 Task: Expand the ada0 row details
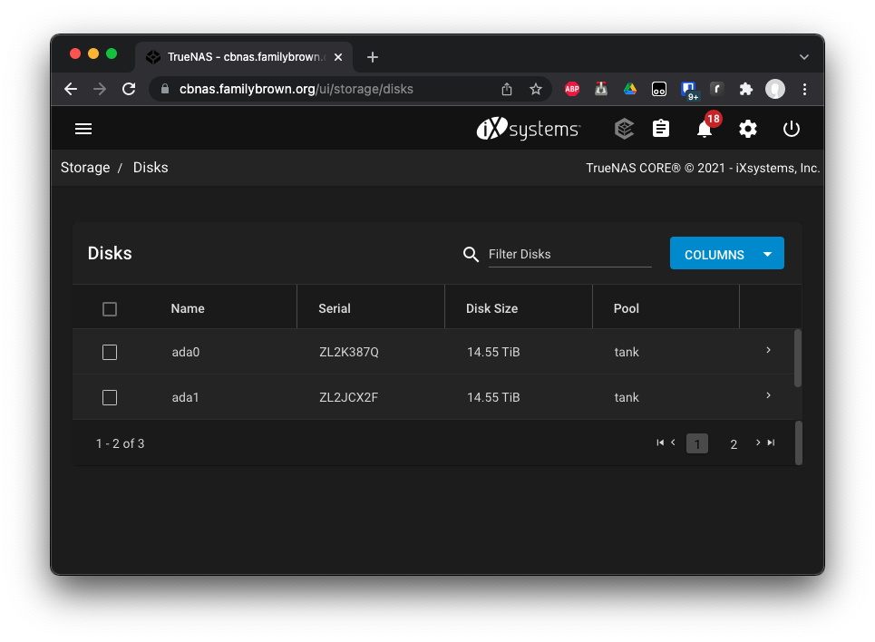point(768,350)
